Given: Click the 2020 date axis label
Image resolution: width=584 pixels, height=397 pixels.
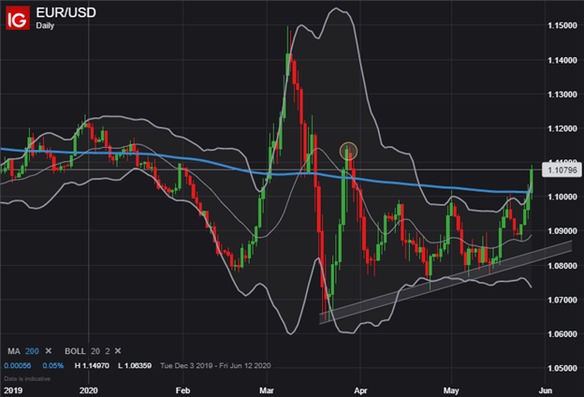Looking at the screenshot, I should tap(89, 390).
